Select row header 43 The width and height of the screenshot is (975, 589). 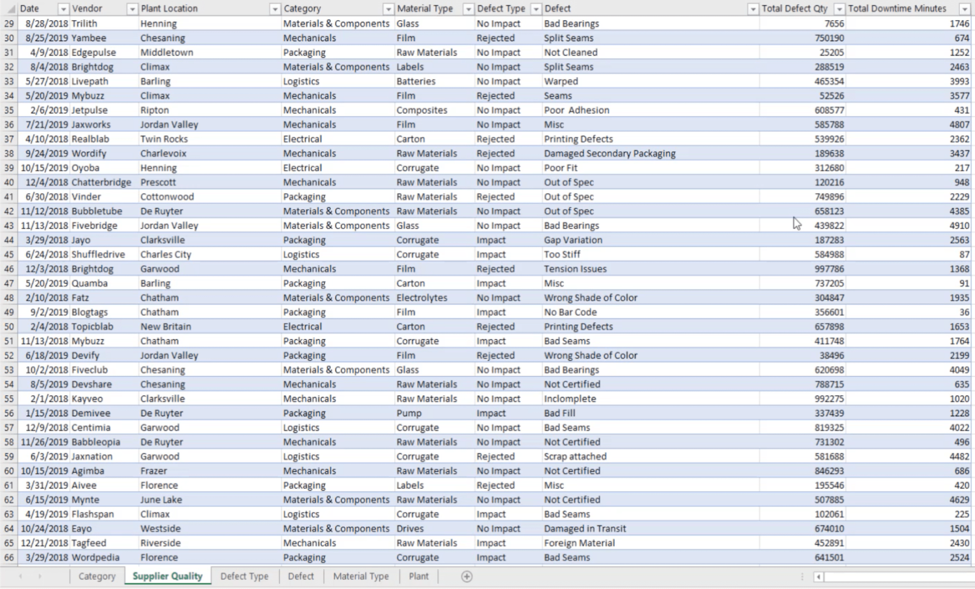(9, 226)
